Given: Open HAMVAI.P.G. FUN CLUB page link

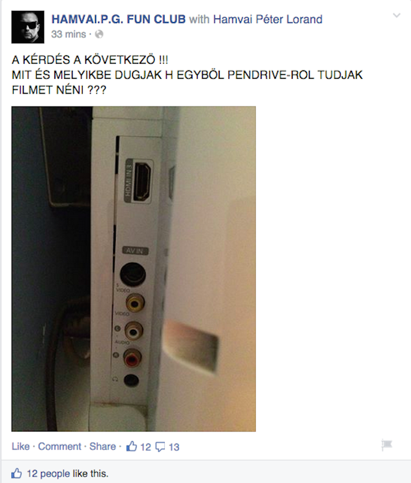Looking at the screenshot, I should (118, 19).
